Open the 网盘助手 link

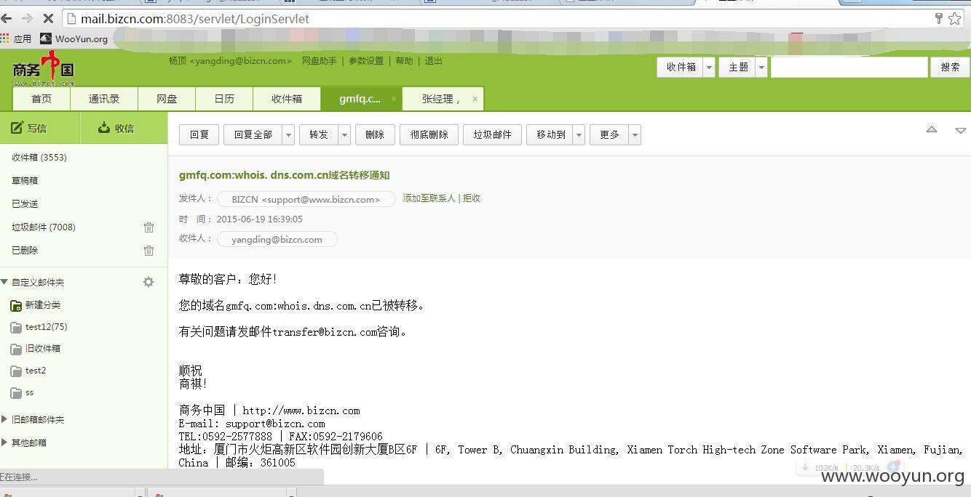pyautogui.click(x=320, y=61)
